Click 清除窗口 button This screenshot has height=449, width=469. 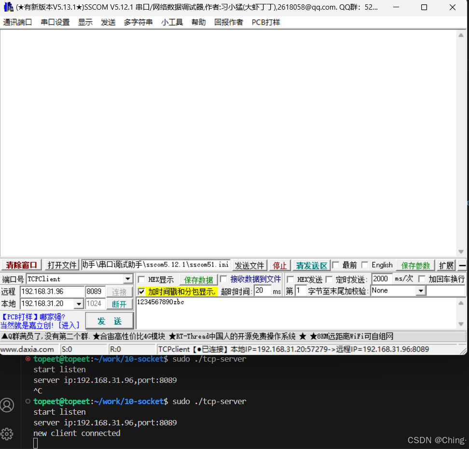(x=22, y=265)
